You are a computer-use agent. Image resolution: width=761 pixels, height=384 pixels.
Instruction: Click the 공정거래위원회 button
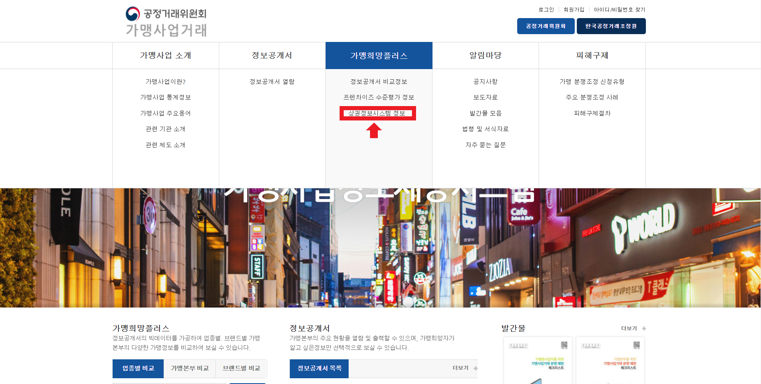pos(546,26)
